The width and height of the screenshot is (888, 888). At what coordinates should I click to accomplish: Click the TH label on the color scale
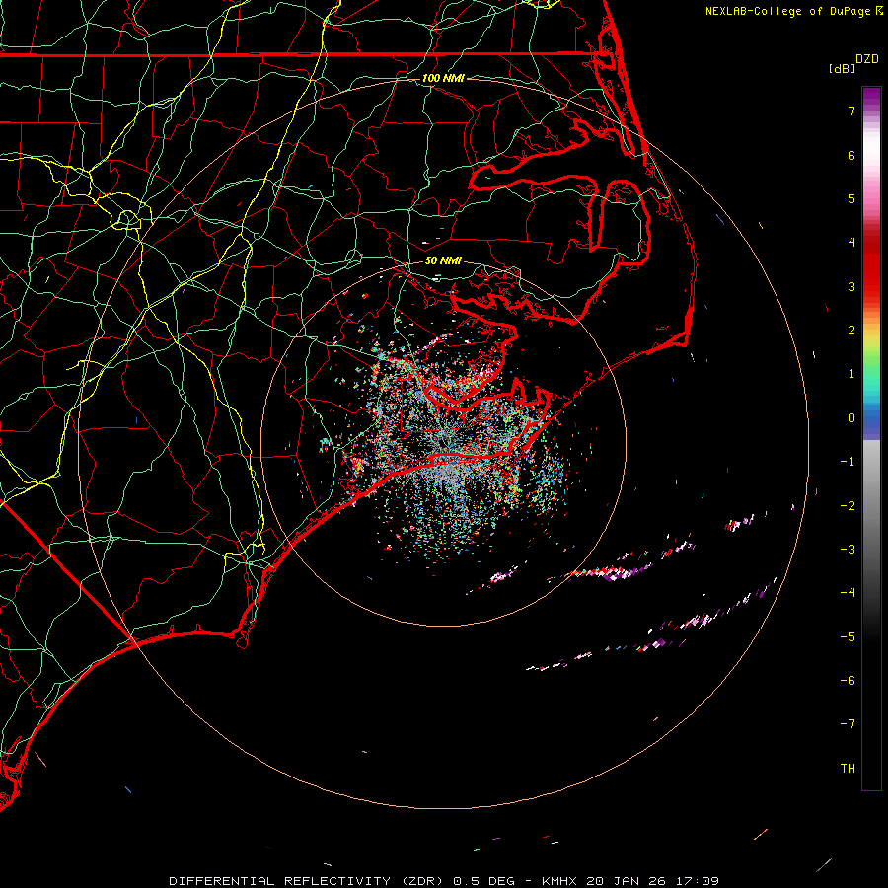pyautogui.click(x=848, y=769)
